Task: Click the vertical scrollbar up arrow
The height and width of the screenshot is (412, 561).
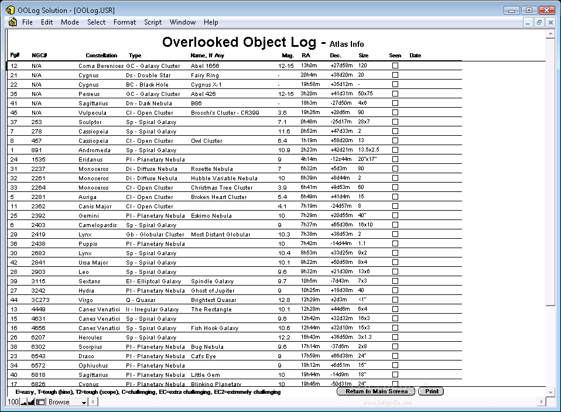Action: 550,34
